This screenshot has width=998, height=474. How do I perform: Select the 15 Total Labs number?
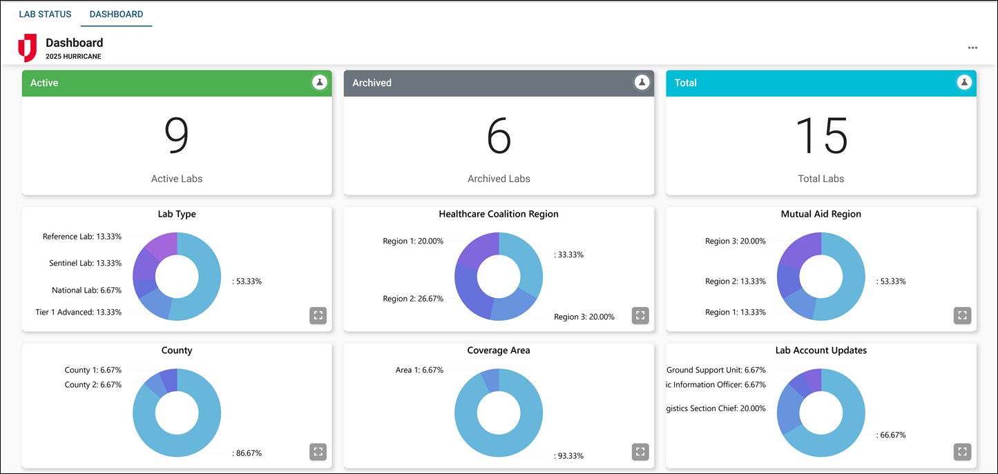pos(821,136)
